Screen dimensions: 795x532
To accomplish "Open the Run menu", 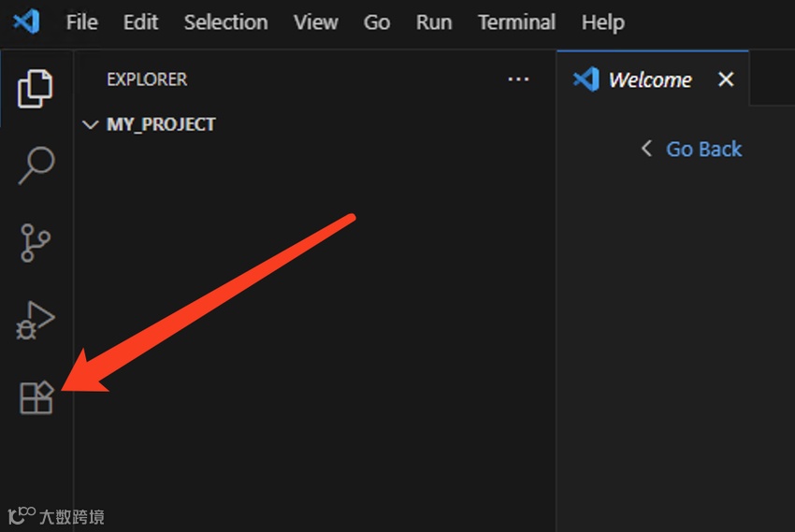I will point(433,22).
